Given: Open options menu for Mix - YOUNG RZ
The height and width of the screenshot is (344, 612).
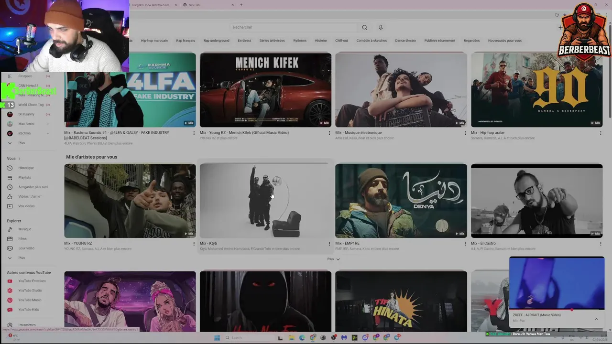Looking at the screenshot, I should coord(194,244).
